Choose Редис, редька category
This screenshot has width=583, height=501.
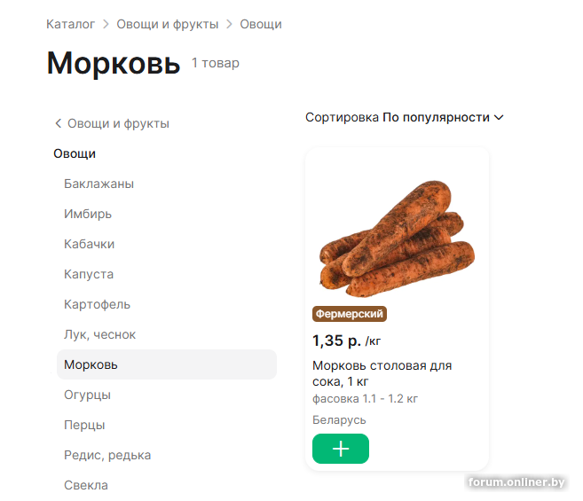(x=107, y=455)
